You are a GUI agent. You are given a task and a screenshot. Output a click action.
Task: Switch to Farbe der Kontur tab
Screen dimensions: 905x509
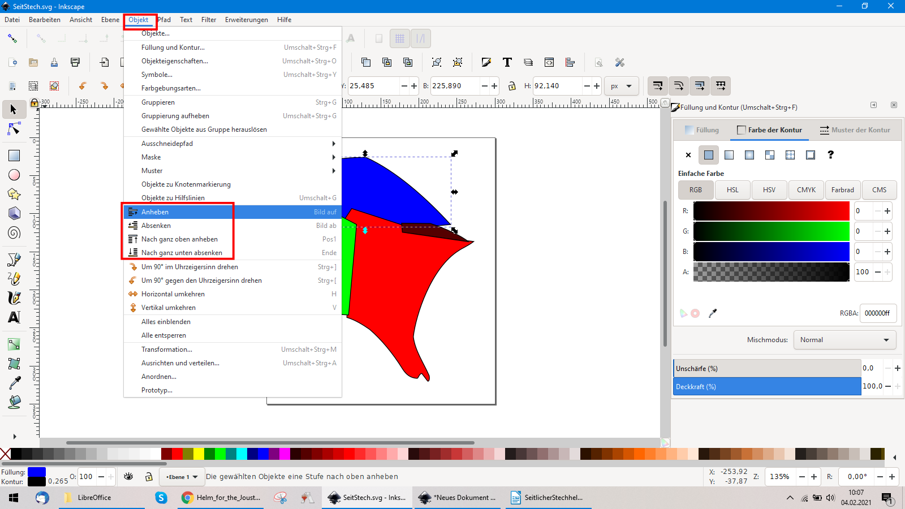click(769, 130)
